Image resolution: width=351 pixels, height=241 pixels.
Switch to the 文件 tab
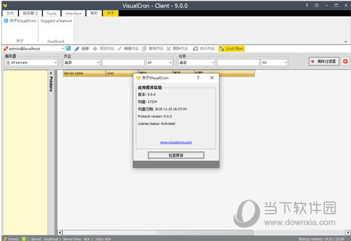(10, 13)
